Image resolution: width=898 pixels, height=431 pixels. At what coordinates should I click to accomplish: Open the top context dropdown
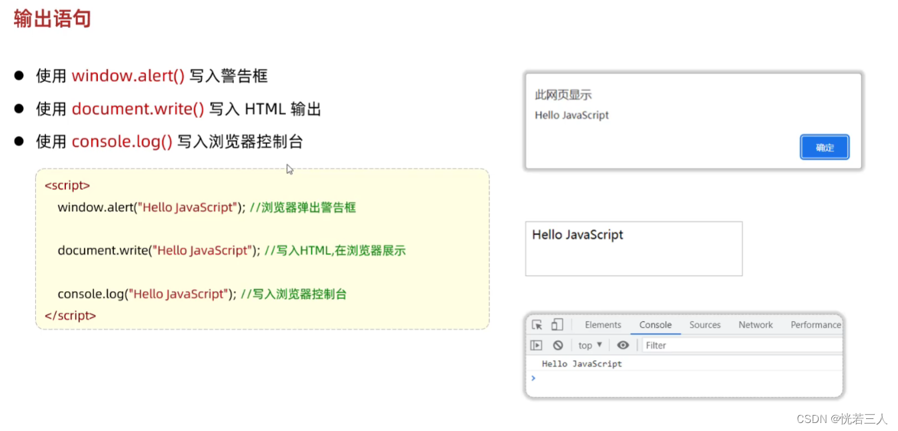[590, 345]
